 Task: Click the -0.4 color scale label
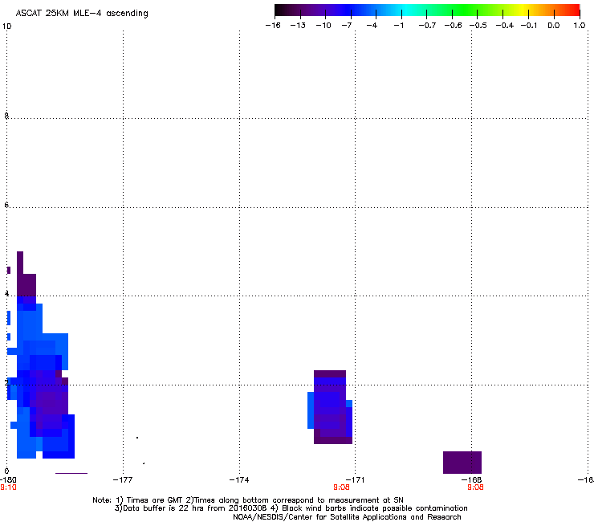tap(505, 26)
